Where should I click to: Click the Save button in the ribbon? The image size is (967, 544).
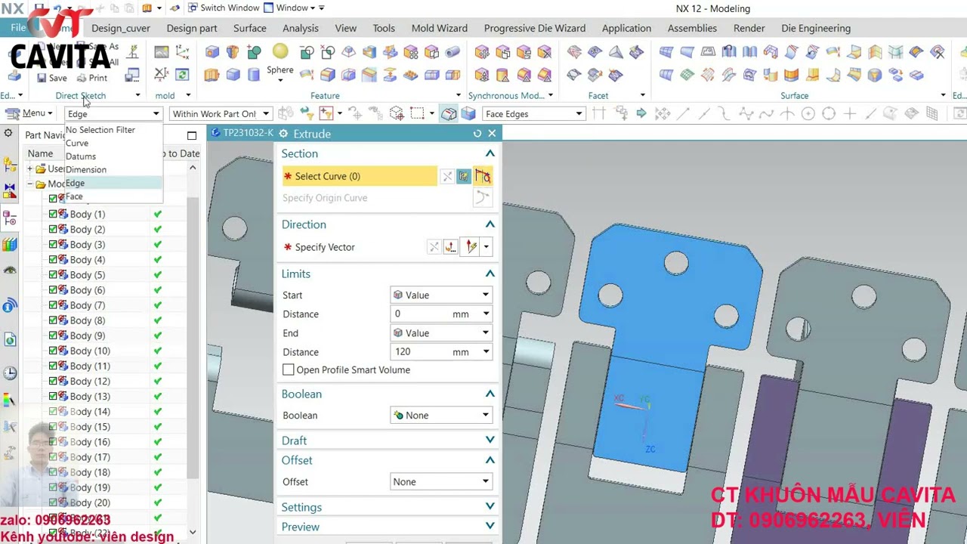point(51,78)
